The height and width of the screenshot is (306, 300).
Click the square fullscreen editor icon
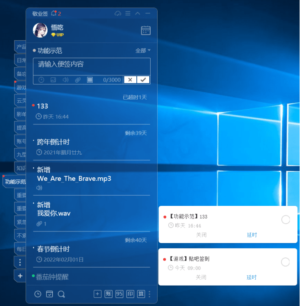(x=90, y=80)
